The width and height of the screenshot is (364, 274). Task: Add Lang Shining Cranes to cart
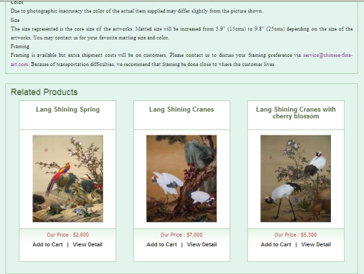pyautogui.click(x=161, y=244)
